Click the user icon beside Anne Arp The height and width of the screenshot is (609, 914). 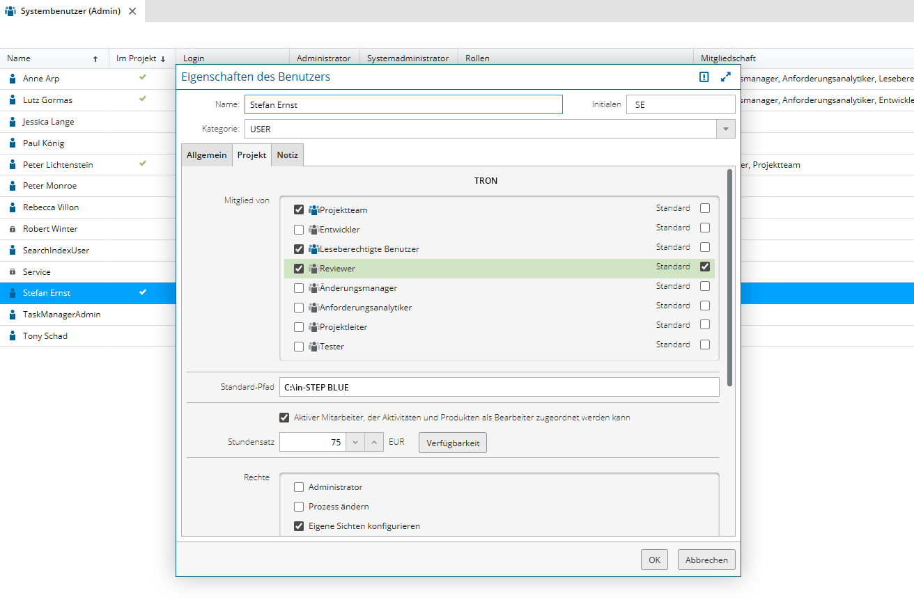point(13,79)
